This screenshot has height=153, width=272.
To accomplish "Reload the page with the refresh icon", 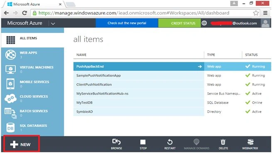I will [x=25, y=13].
